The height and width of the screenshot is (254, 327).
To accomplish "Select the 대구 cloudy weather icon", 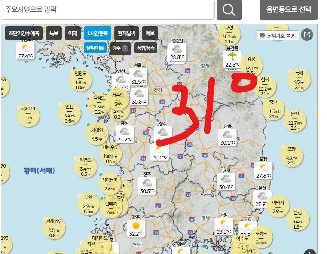I will click(226, 178).
